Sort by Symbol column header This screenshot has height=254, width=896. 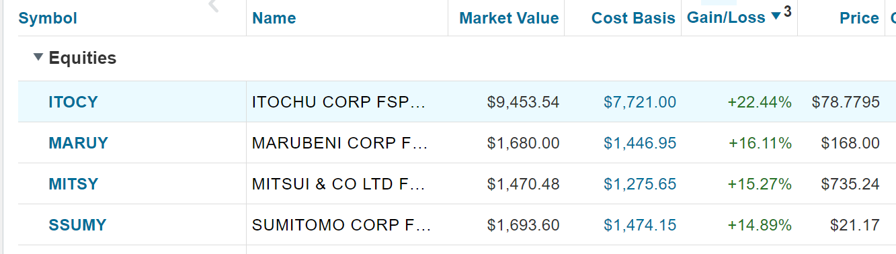[x=48, y=18]
